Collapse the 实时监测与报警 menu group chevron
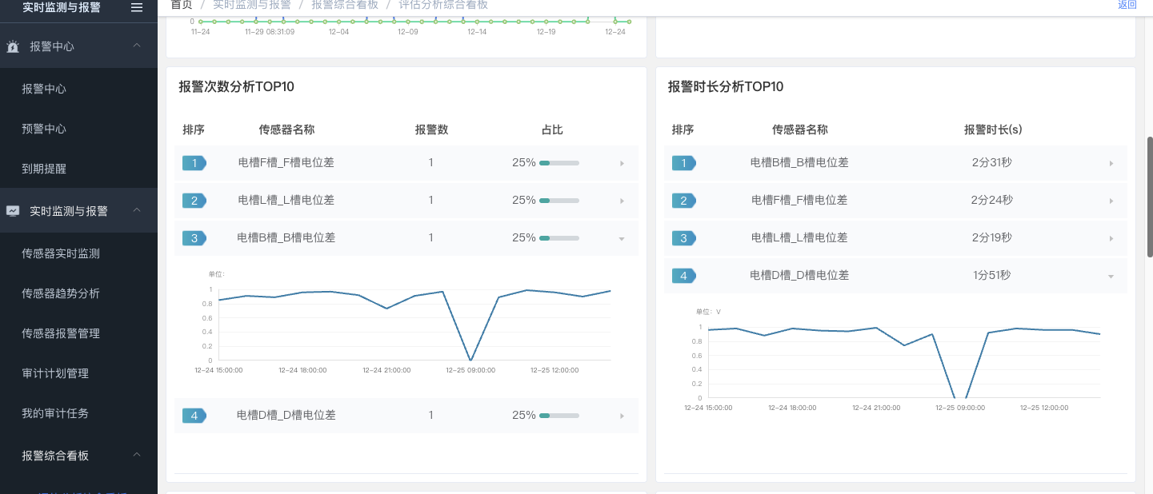The height and width of the screenshot is (494, 1153). 137,210
